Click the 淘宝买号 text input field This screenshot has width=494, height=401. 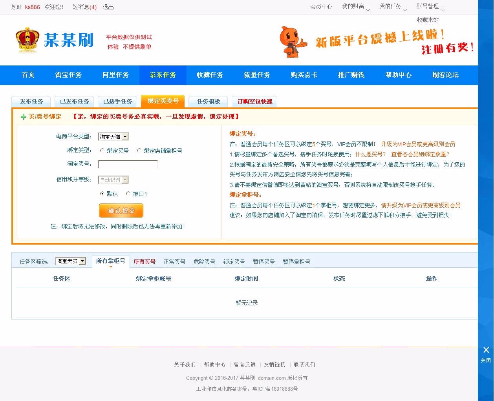pyautogui.click(x=128, y=164)
